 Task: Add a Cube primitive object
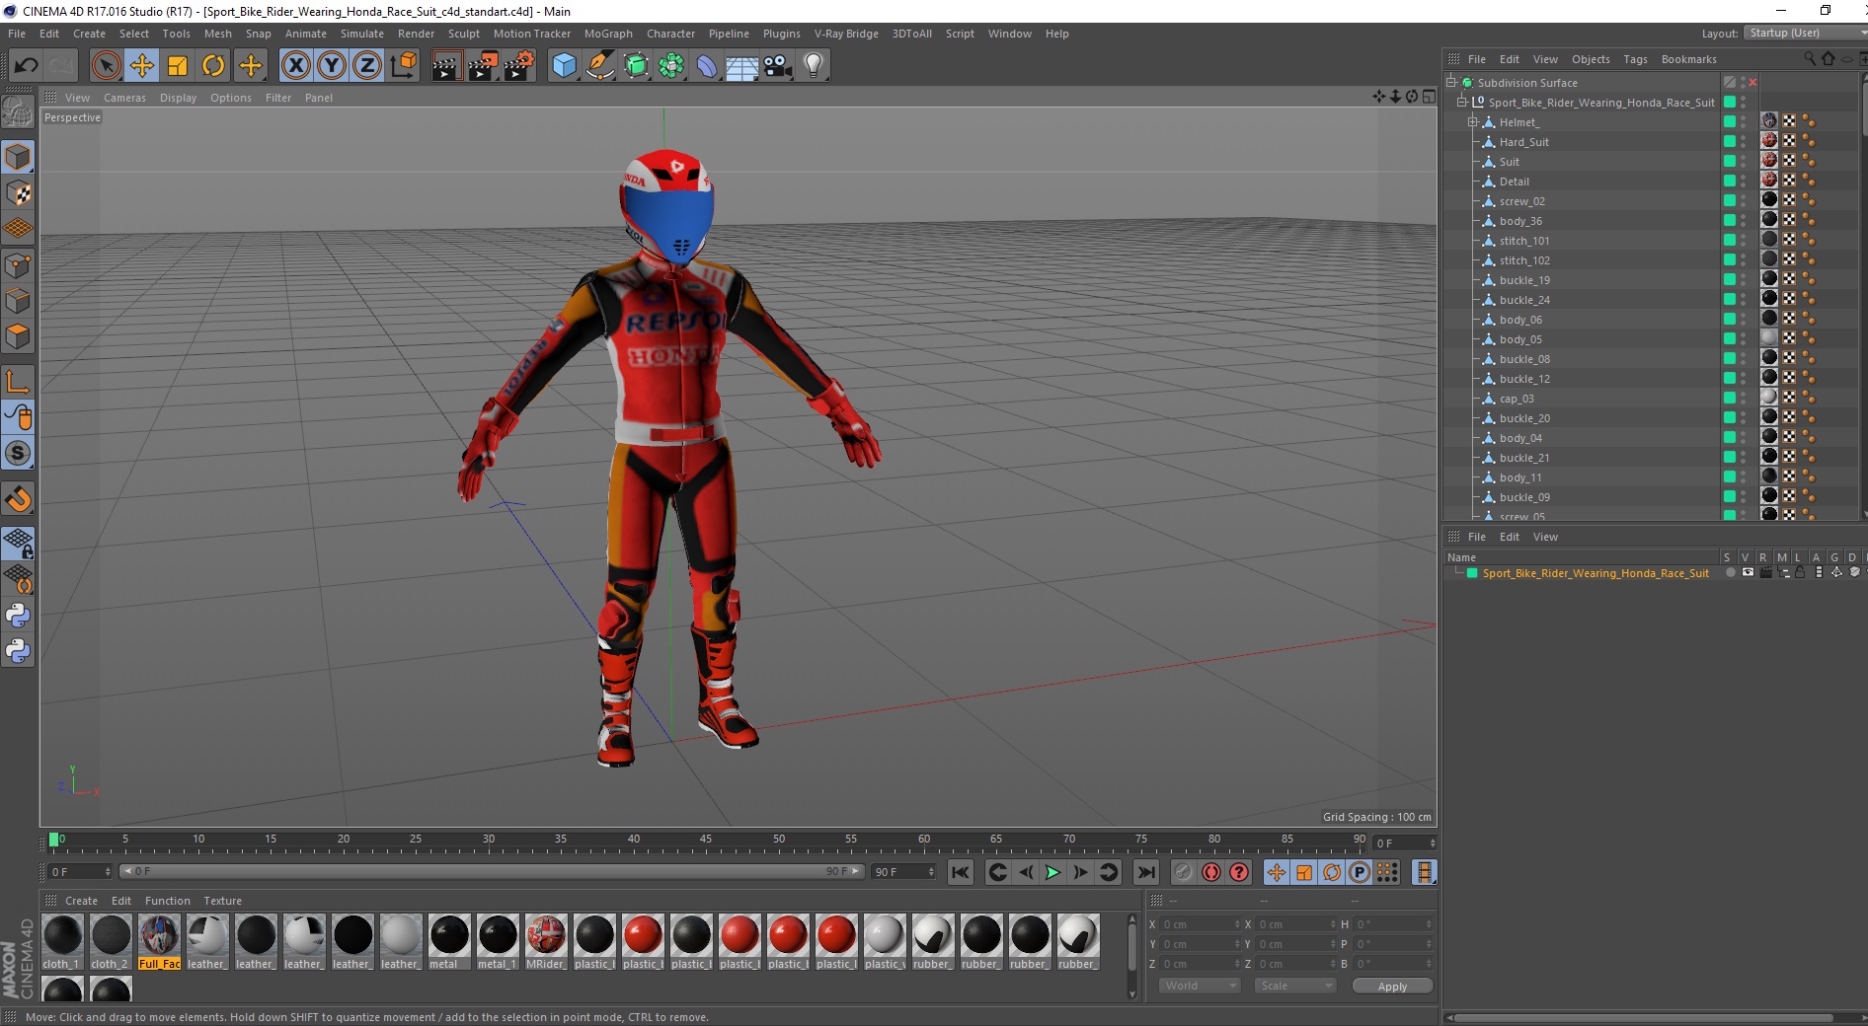(564, 66)
